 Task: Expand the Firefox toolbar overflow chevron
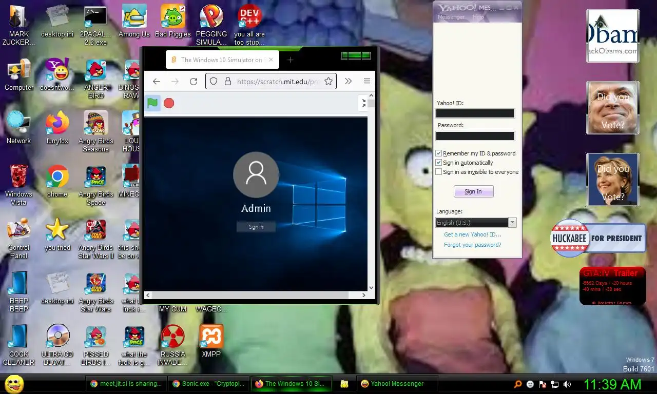click(x=348, y=81)
